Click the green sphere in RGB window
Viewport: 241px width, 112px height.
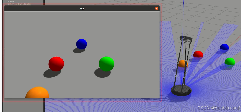106,64
